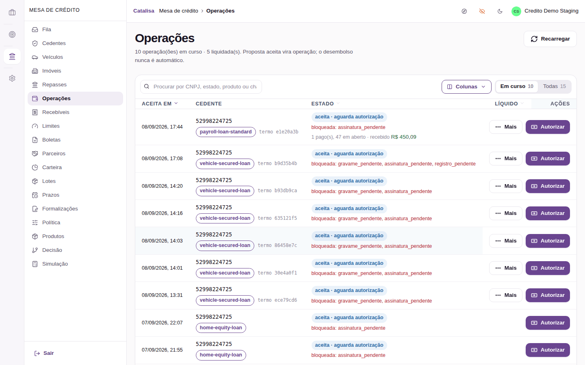Sort by Líquido column header

(509, 104)
